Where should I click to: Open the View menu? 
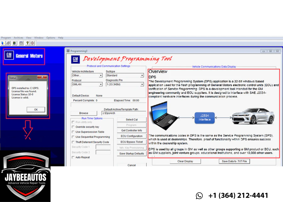coord(29,38)
